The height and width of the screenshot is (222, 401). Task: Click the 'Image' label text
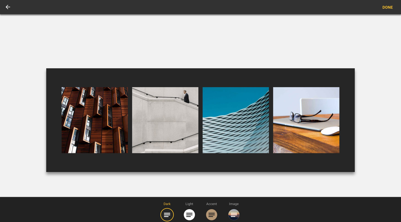click(x=234, y=204)
